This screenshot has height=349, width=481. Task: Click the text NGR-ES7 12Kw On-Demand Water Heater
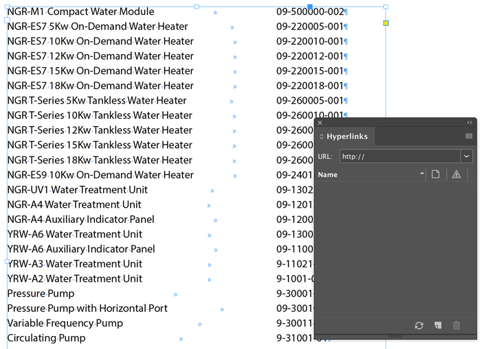(x=100, y=56)
